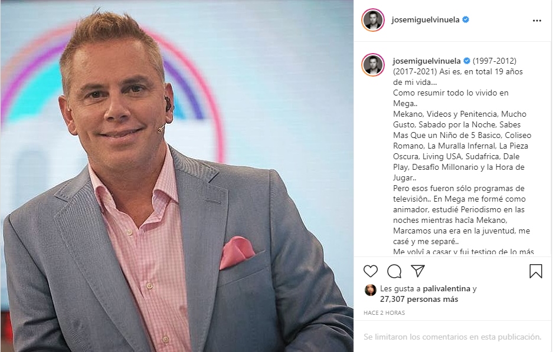Click the main post photo
553x352 pixels.
pyautogui.click(x=176, y=176)
